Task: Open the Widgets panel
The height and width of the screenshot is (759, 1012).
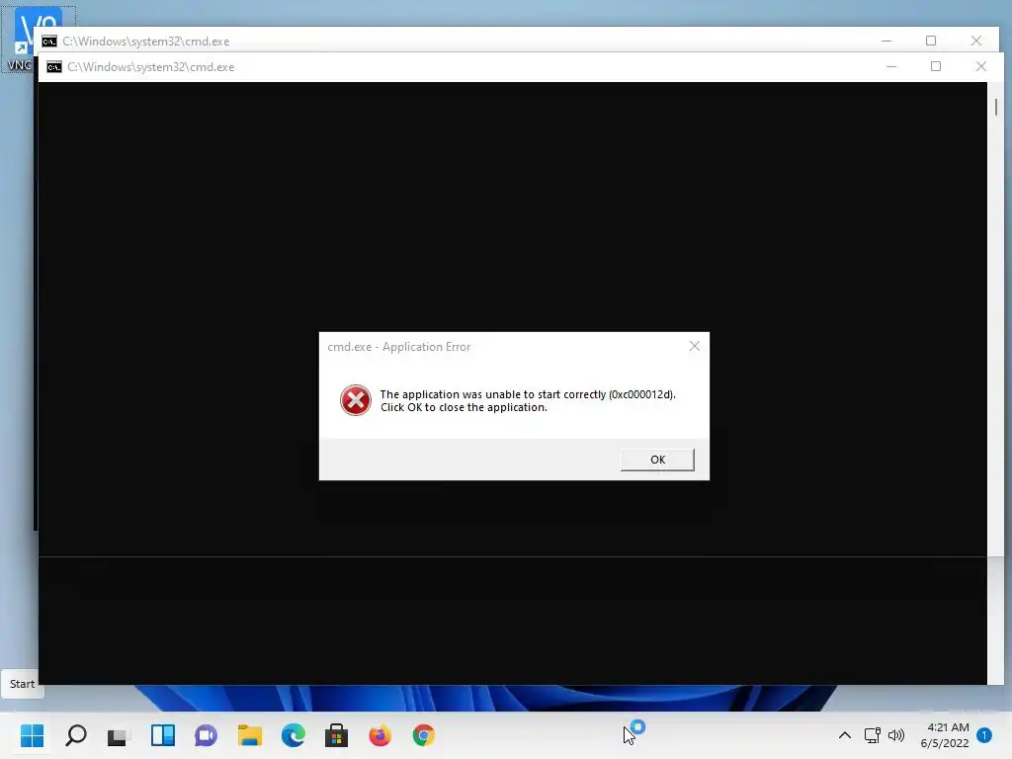Action: coord(163,735)
